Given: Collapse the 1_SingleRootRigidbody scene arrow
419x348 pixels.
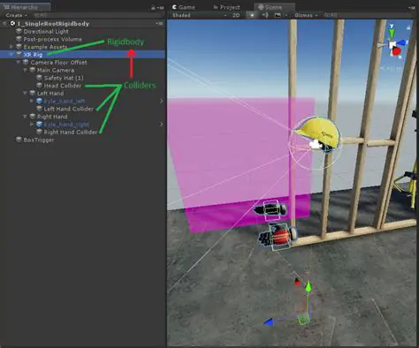Looking at the screenshot, I should pos(4,24).
